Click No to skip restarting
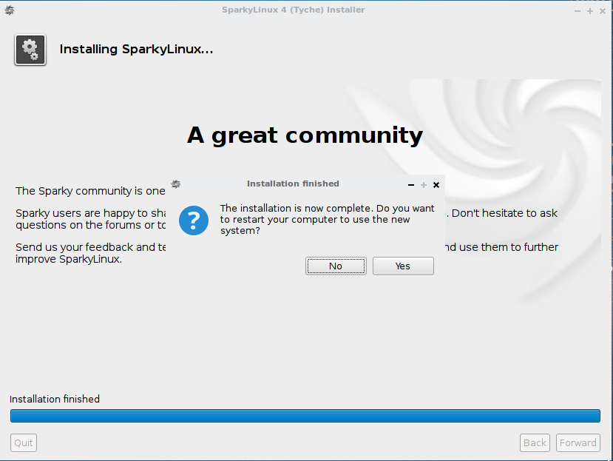Screen dimensions: 613x461 [x=336, y=266]
